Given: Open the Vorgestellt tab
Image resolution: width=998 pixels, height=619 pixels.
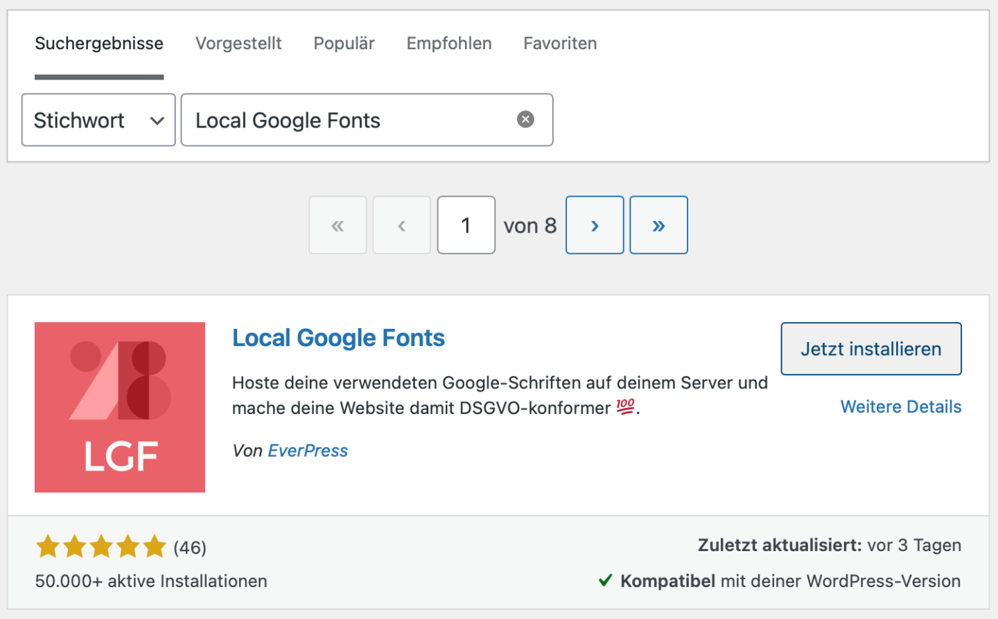Looking at the screenshot, I should 238,44.
